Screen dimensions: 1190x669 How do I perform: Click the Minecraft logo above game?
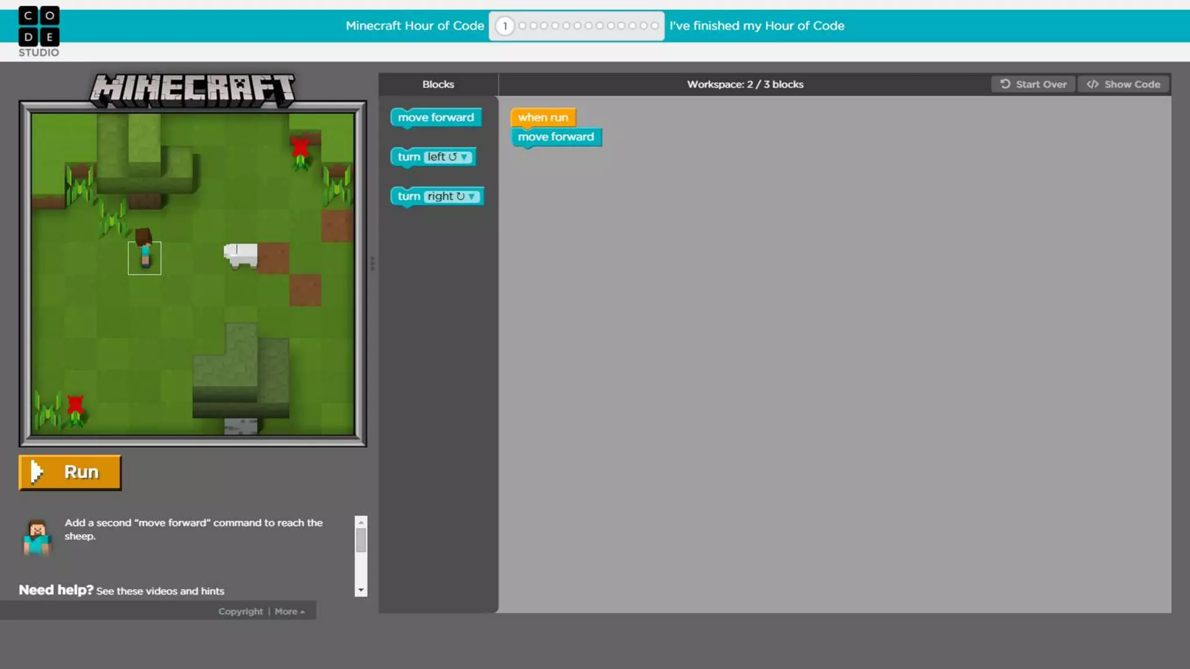coord(192,90)
